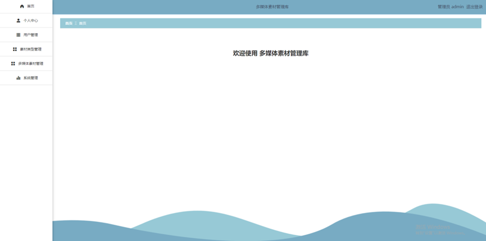Expand the 用户管理 menu
The width and height of the screenshot is (486, 241).
[x=26, y=35]
